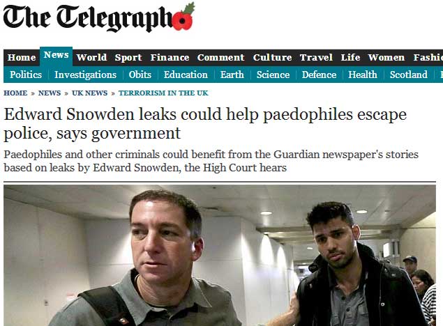Open the Home menu item

point(22,58)
